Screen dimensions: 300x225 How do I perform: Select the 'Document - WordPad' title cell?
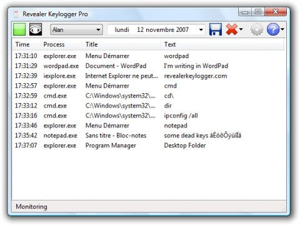(x=116, y=66)
